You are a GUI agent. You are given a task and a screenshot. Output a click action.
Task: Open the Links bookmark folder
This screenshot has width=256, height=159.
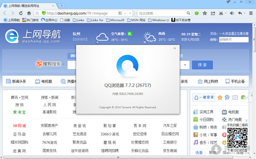(x=79, y=20)
